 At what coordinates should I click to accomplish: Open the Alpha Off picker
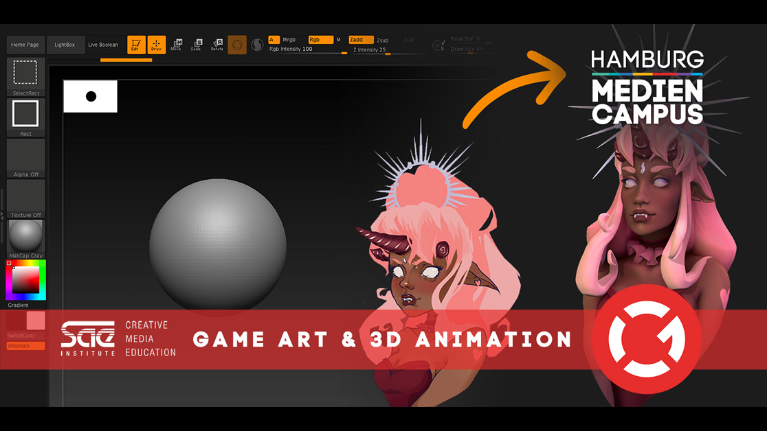25,159
